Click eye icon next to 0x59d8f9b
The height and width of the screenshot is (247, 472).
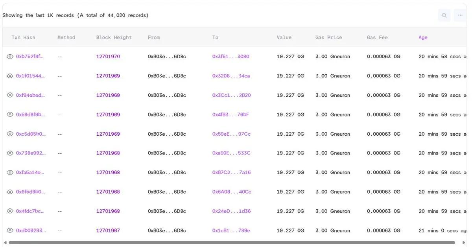pos(10,114)
